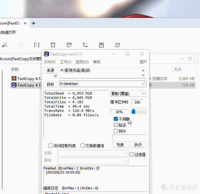Add a new Explorer tab with plus
This screenshot has height=194, width=200.
coord(33,23)
